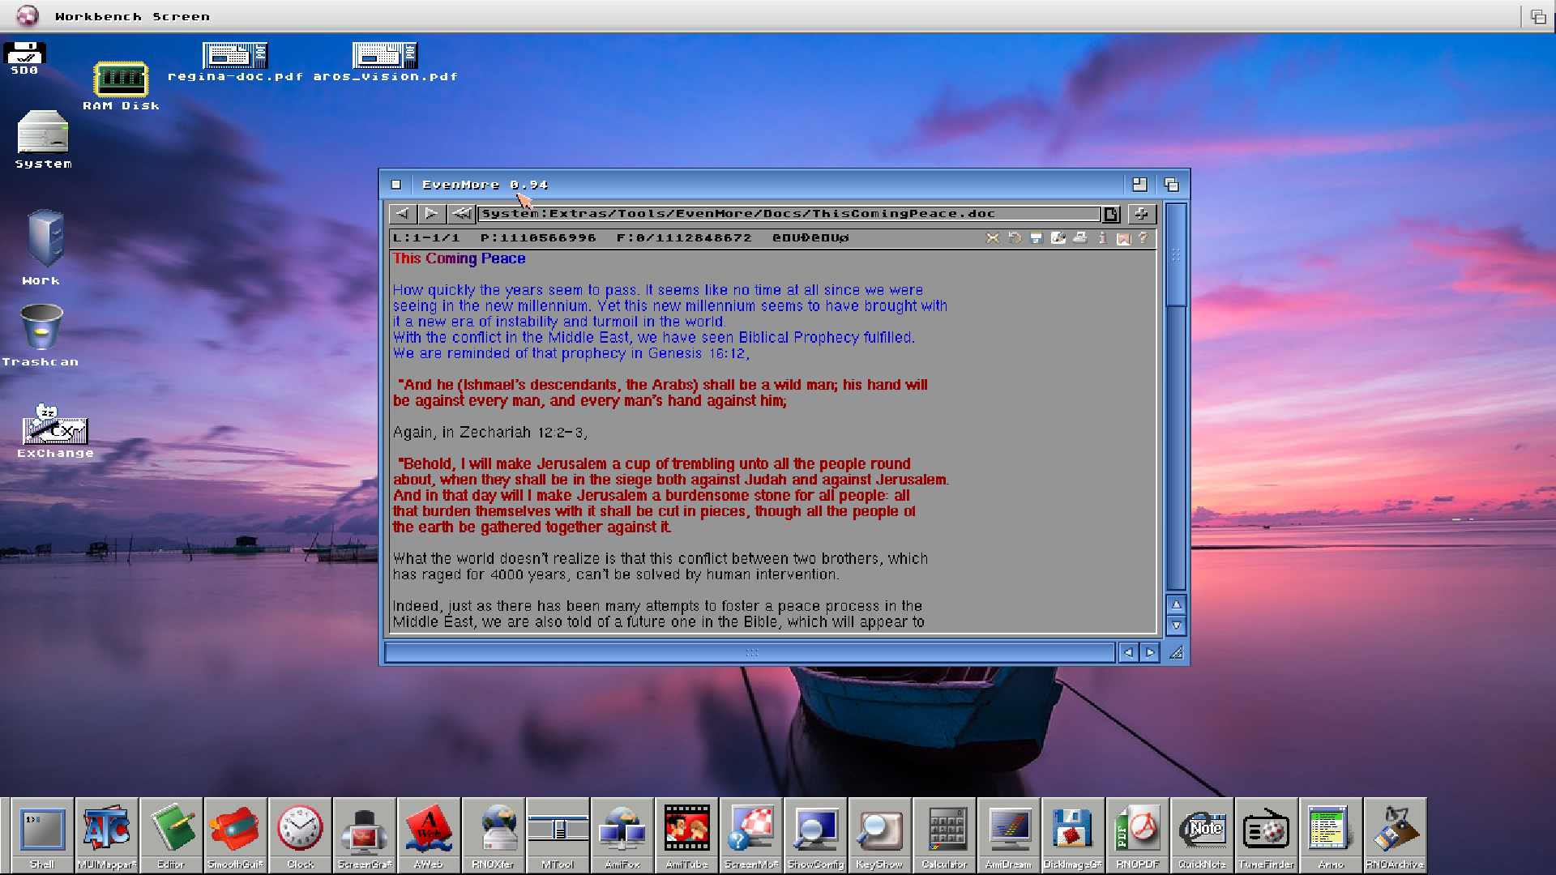
Task: Launch RNOPDF viewer from the dock
Action: point(1138,829)
